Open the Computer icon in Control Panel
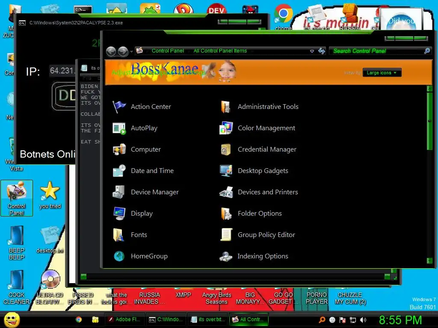438x328 pixels. (119, 149)
